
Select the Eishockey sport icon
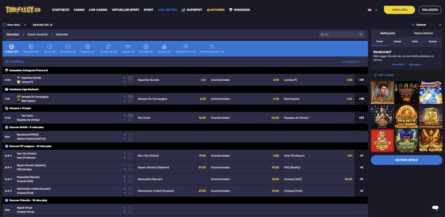pos(67,46)
